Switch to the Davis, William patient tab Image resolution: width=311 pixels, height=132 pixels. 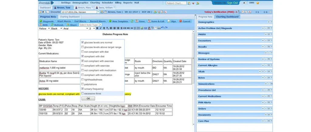(105, 8)
